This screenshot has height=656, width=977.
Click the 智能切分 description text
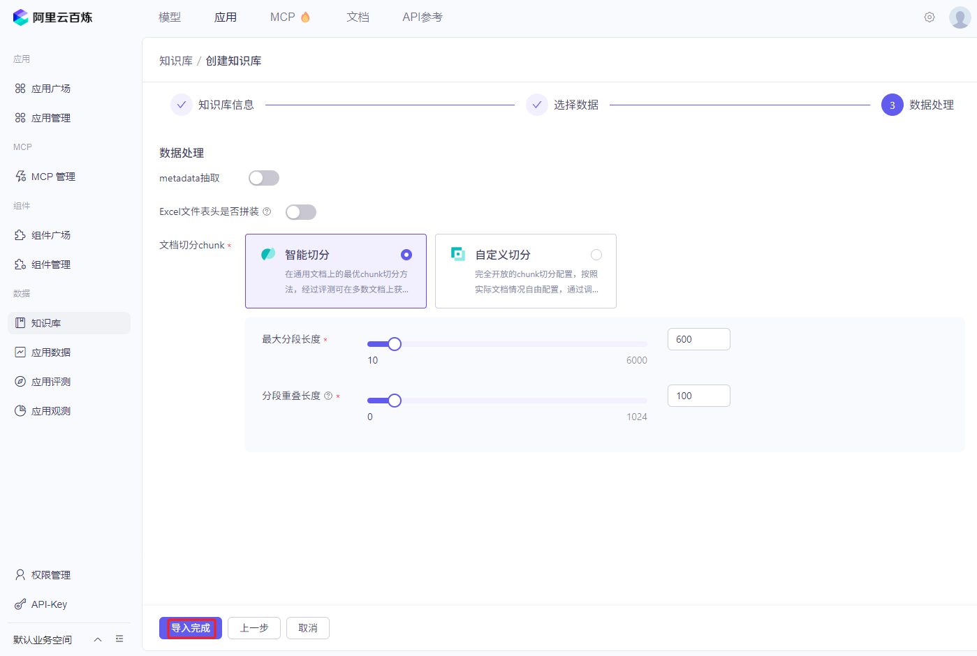(346, 282)
